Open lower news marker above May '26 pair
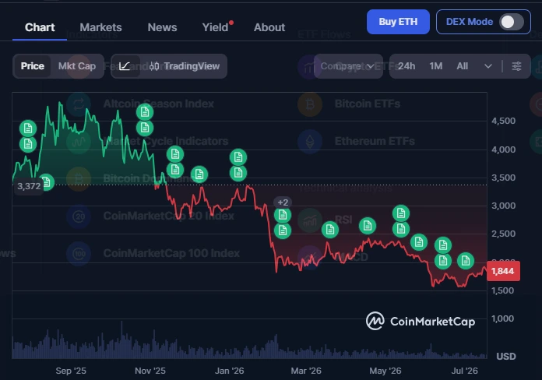The height and width of the screenshot is (380, 542). tap(401, 229)
